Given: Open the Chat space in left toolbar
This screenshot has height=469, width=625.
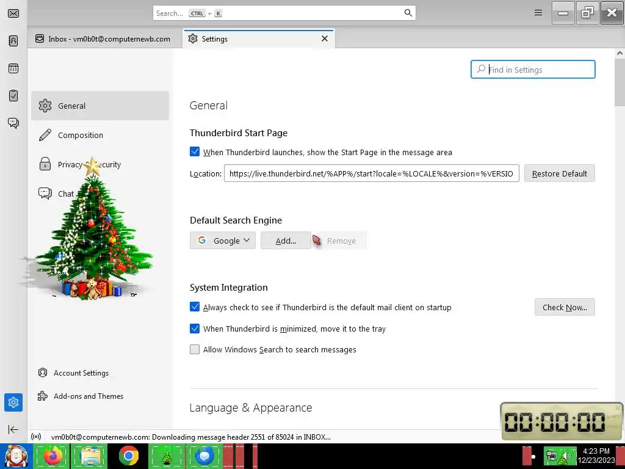Looking at the screenshot, I should point(13,123).
